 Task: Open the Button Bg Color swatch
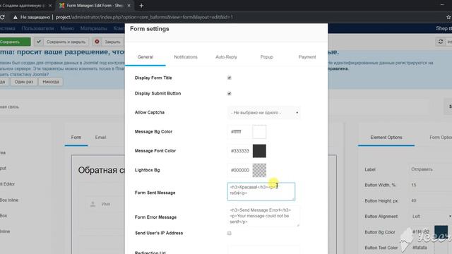coord(441,232)
